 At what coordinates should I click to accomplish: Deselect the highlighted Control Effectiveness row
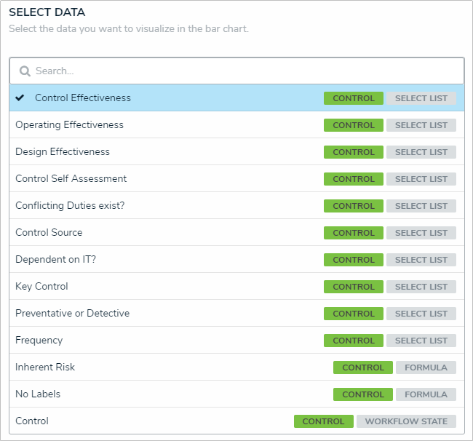(83, 98)
